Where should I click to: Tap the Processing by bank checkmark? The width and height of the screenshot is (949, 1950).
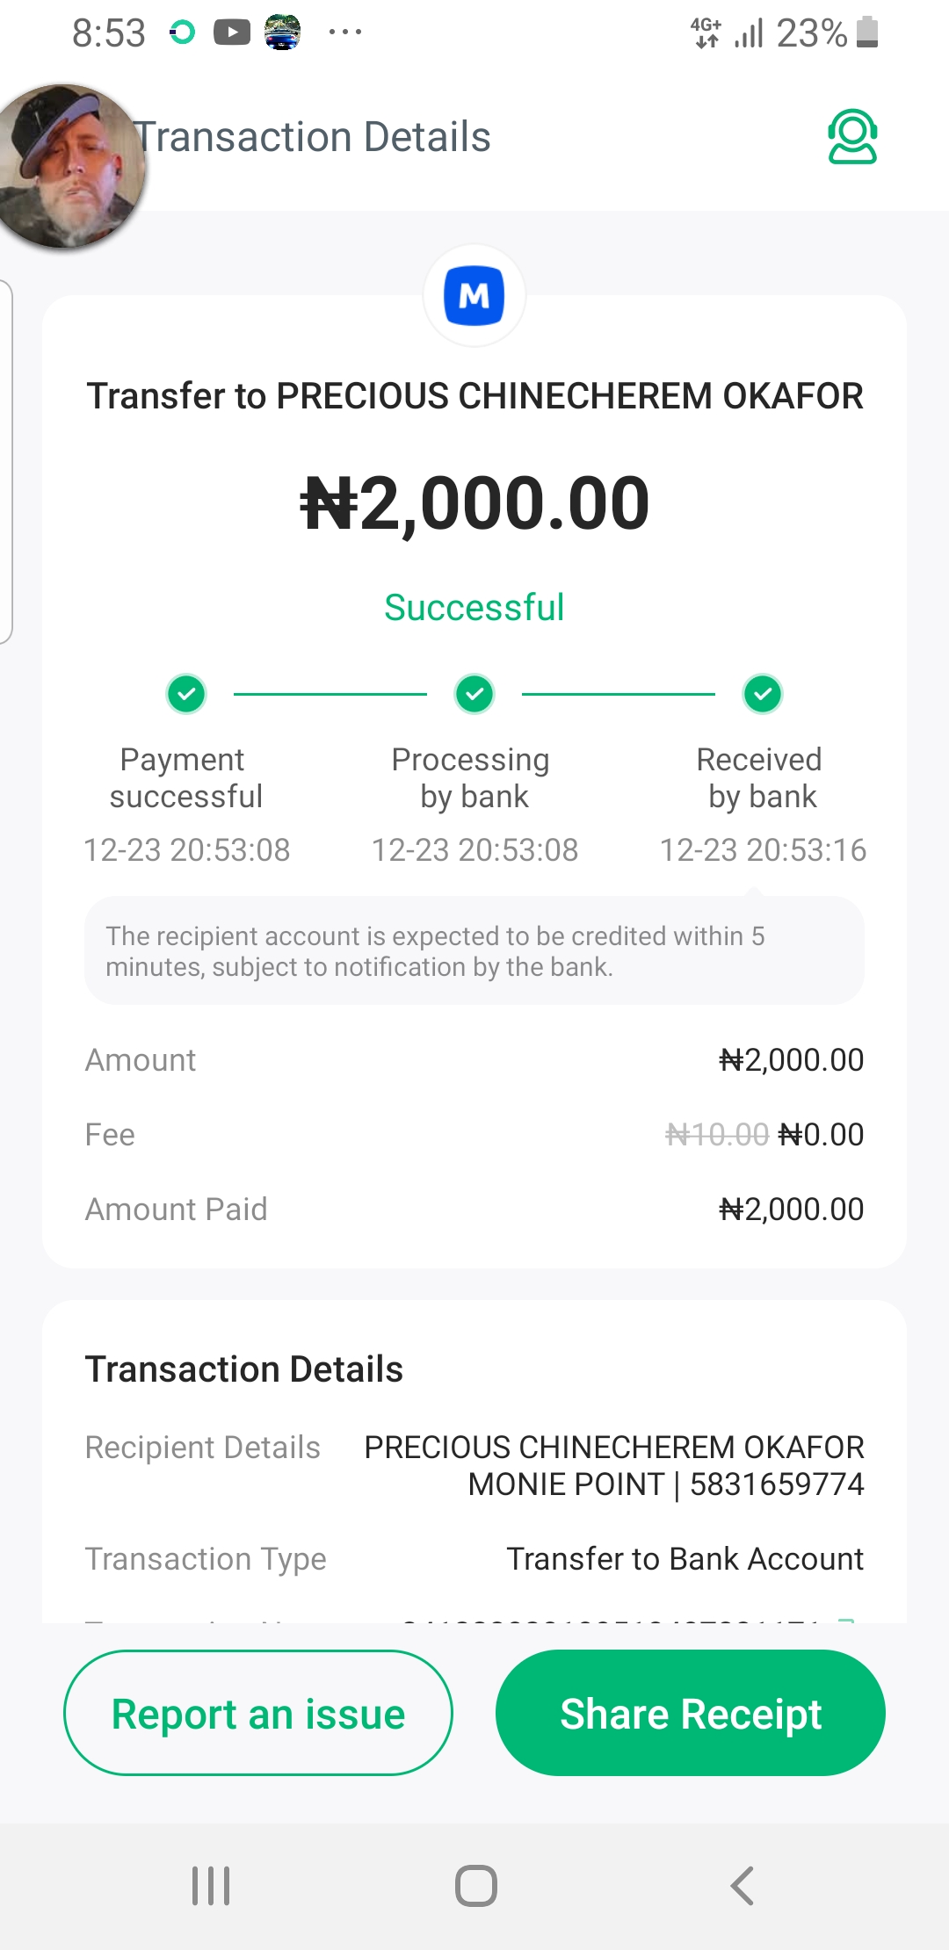(474, 694)
